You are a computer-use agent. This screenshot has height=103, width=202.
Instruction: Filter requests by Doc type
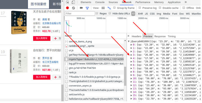[x=182, y=14]
